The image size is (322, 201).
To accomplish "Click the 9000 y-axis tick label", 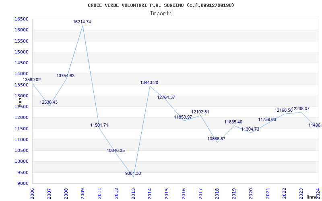I will point(23,184).
